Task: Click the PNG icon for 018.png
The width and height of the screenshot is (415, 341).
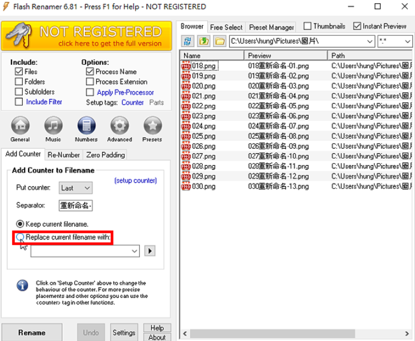Action: pyautogui.click(x=186, y=66)
